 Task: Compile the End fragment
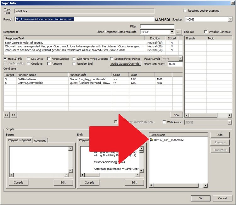point(90,183)
